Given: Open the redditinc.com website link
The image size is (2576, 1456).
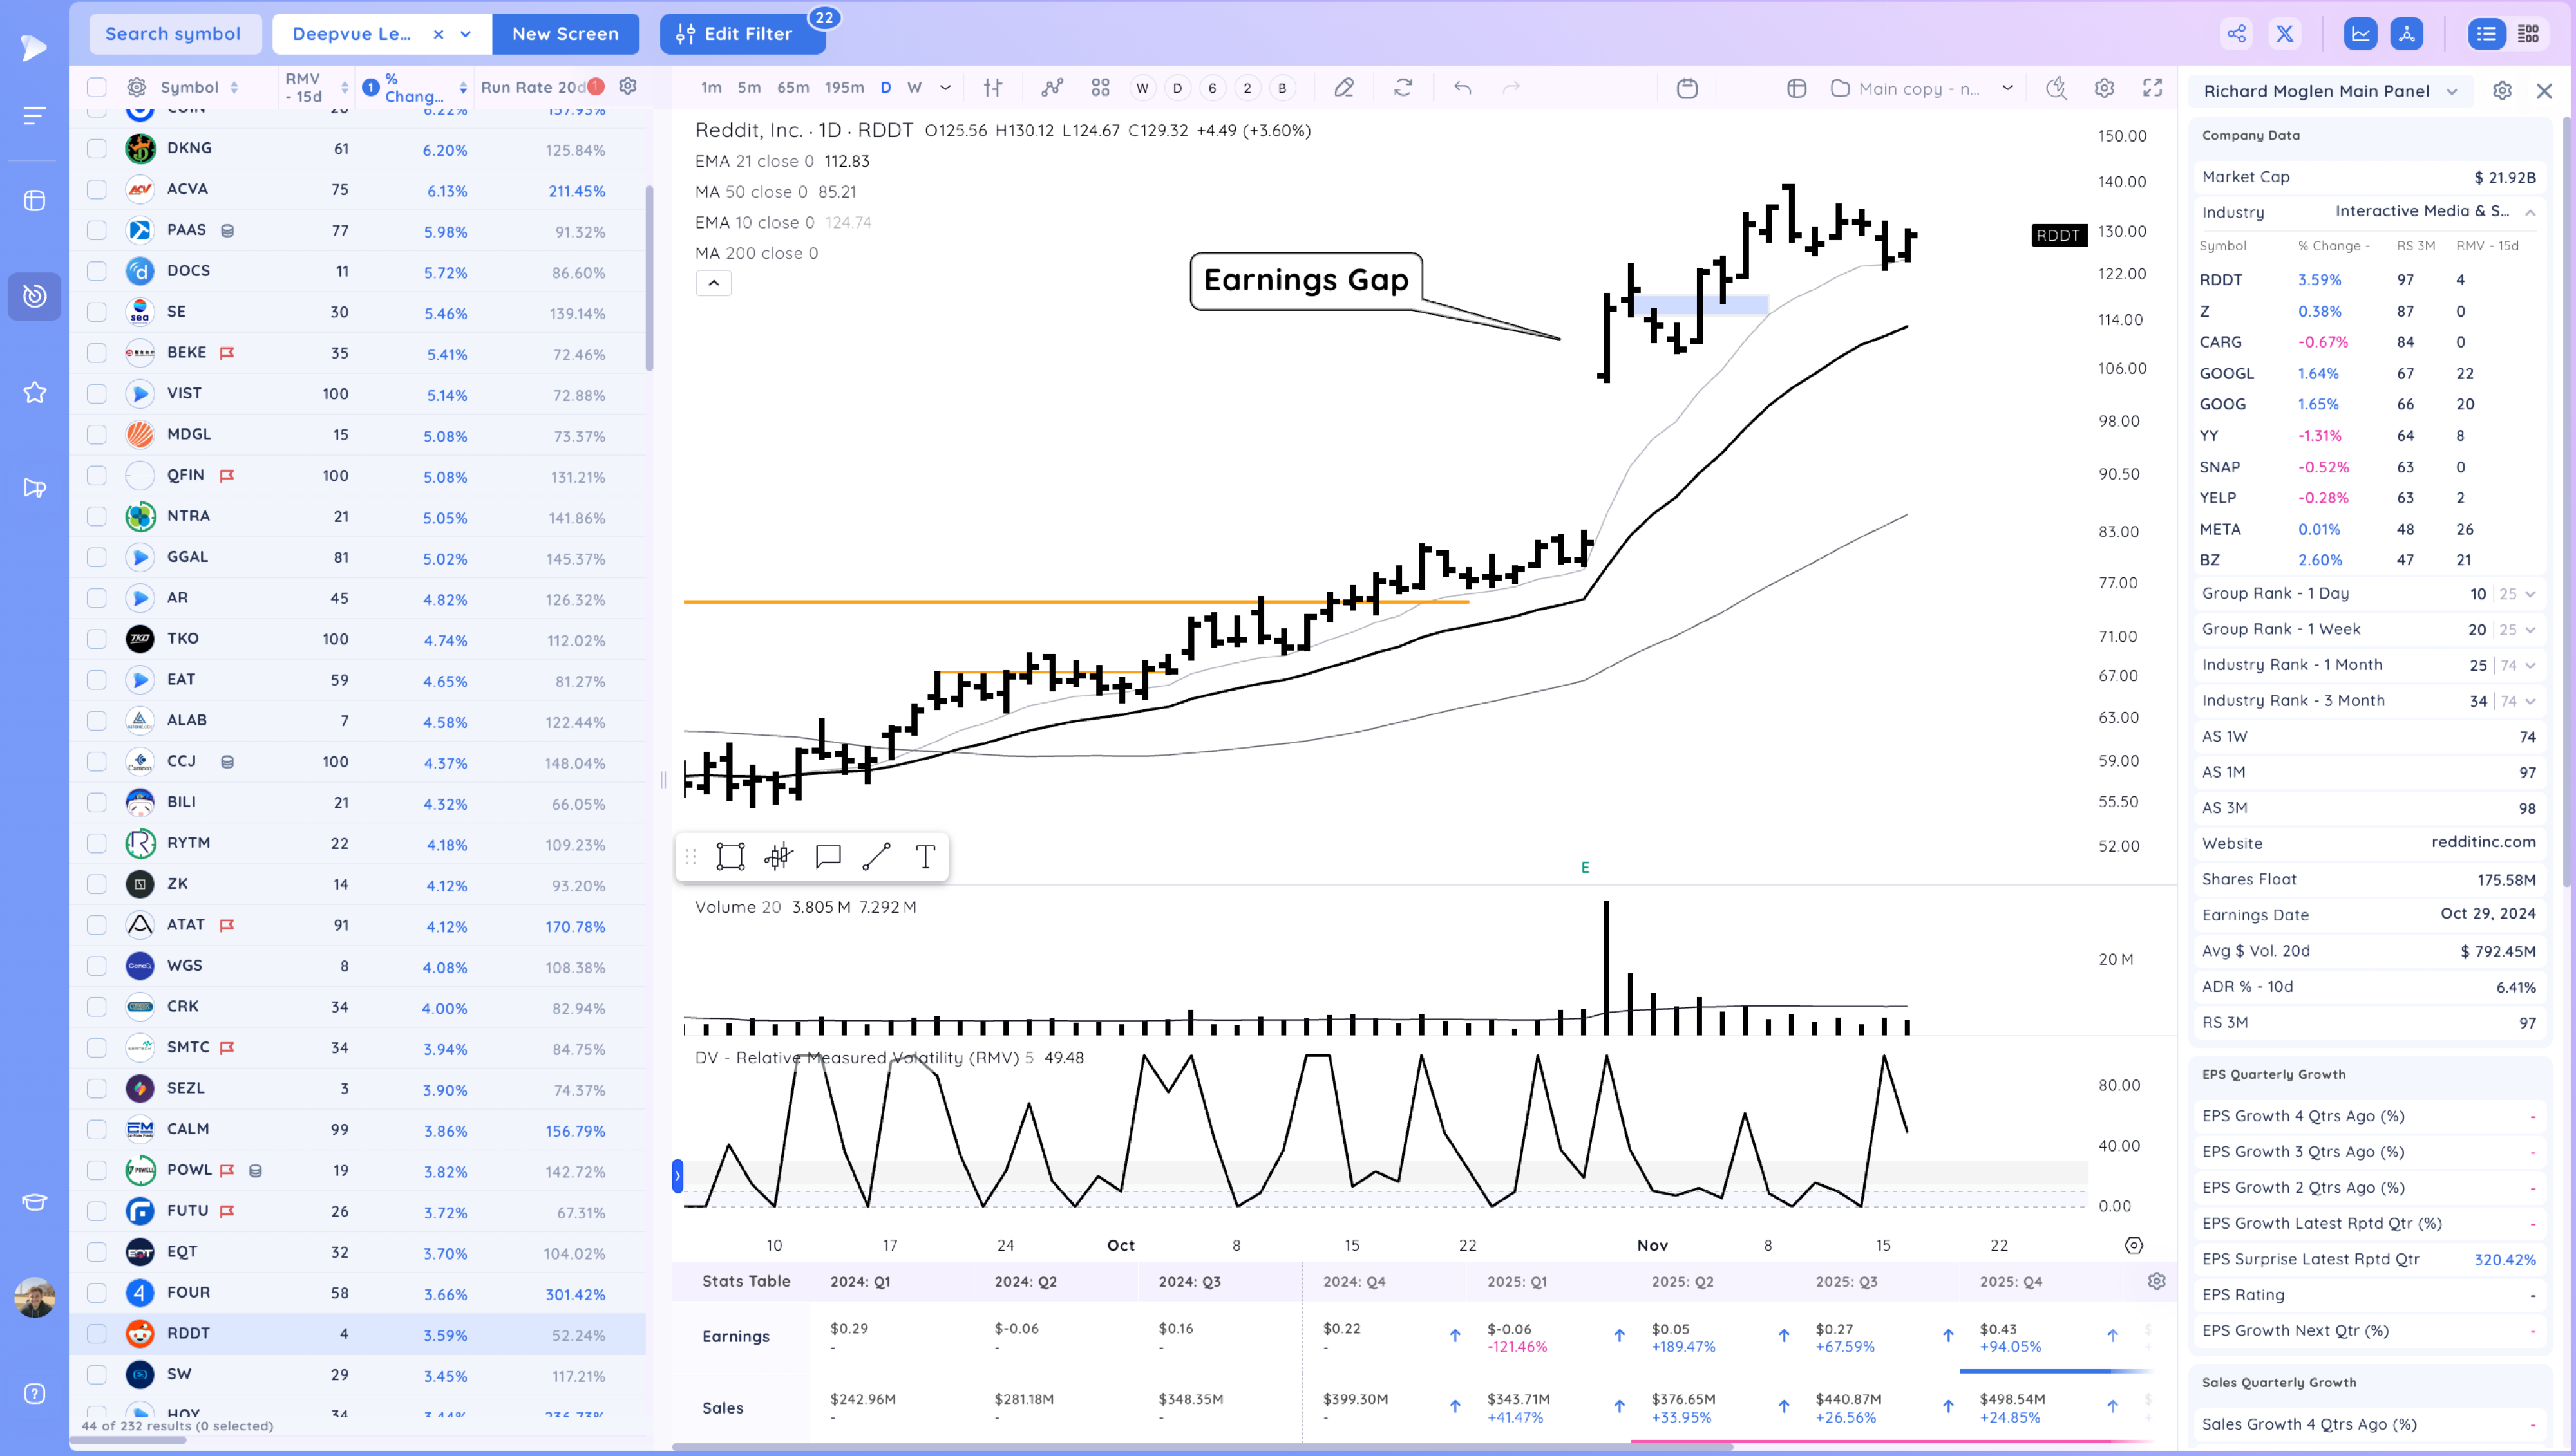Looking at the screenshot, I should click(2483, 842).
